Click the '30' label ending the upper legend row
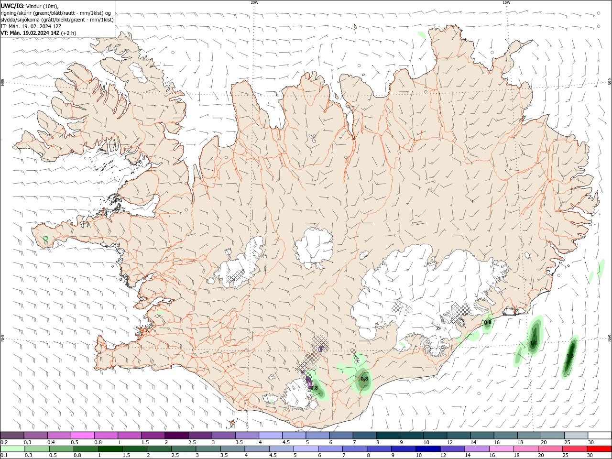This screenshot has height=459, width=612. [x=591, y=442]
